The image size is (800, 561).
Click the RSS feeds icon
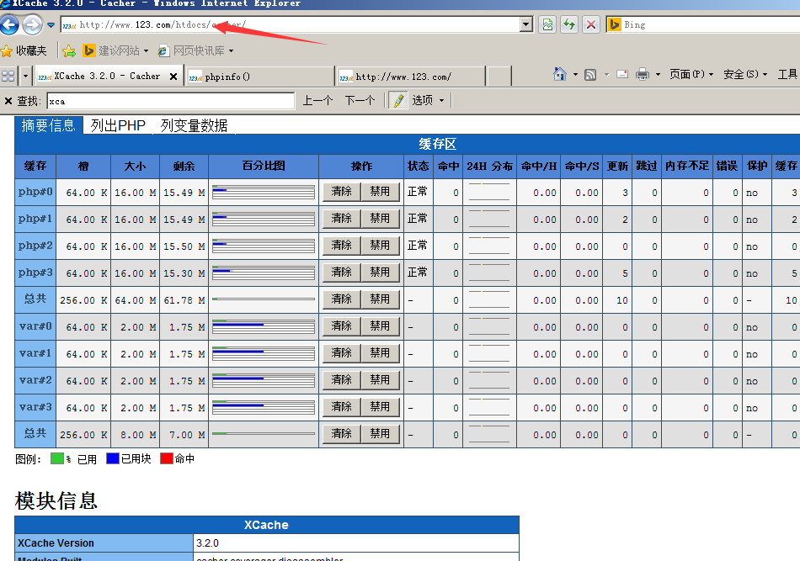(590, 75)
